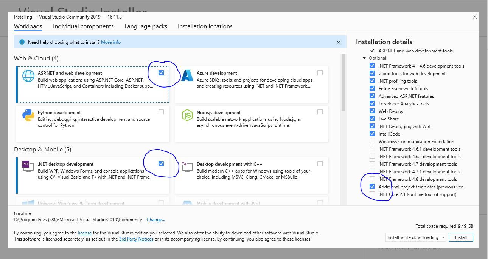Dismiss the 'Need help choosing' info banner
This screenshot has height=259, width=488.
click(x=339, y=43)
